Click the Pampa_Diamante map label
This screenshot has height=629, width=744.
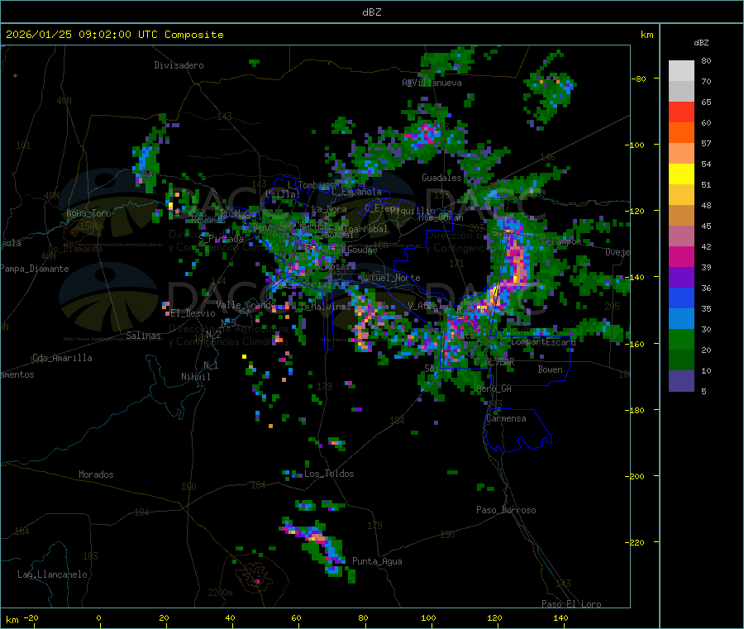pyautogui.click(x=34, y=269)
